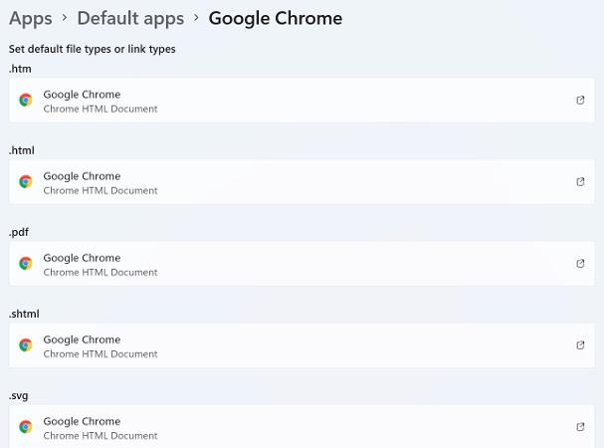The height and width of the screenshot is (448, 604).
Task: Select the .html file type label
Action: tap(22, 150)
